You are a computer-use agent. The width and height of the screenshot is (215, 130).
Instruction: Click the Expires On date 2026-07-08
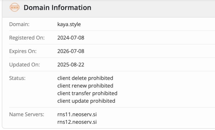click(71, 51)
